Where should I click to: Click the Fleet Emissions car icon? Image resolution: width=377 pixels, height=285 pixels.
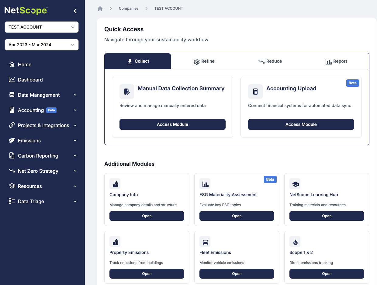click(x=205, y=242)
